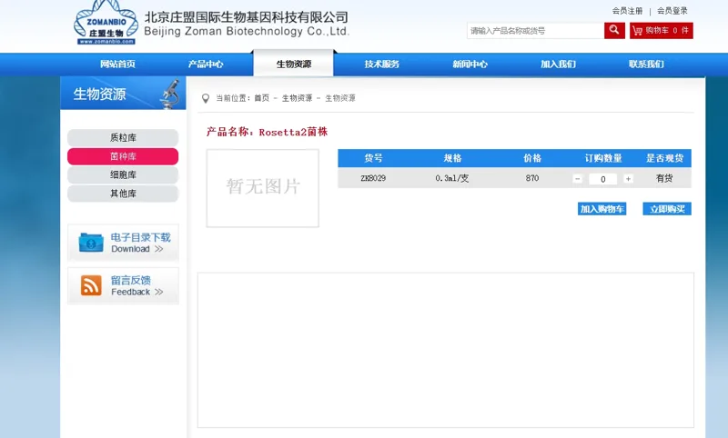Click the 是否现货 column header
Screen dimensions: 728x438
[x=664, y=158]
